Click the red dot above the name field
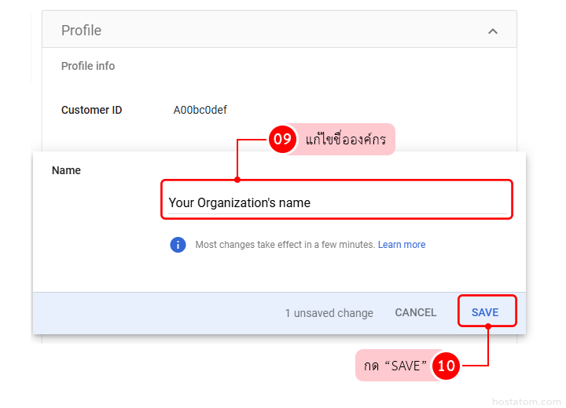 pos(237,180)
